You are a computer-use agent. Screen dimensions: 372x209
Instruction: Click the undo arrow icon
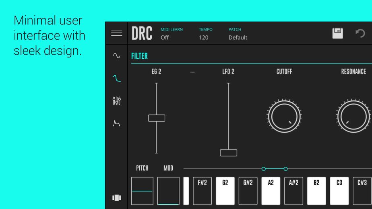(x=360, y=33)
